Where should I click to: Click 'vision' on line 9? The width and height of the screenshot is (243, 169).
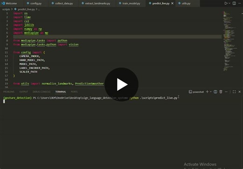click(73, 45)
